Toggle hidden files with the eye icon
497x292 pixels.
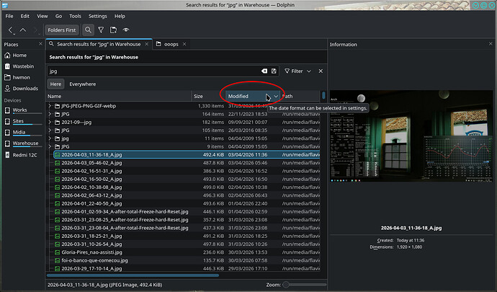(x=126, y=30)
